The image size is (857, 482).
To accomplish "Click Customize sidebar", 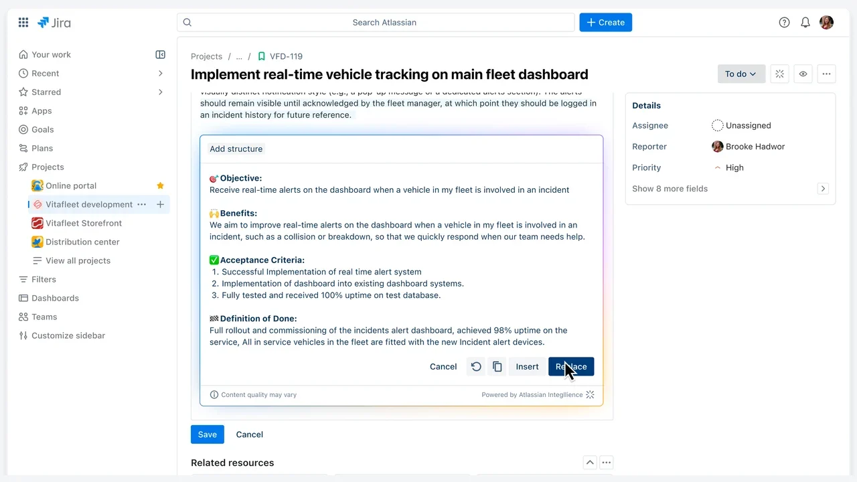I will (68, 335).
